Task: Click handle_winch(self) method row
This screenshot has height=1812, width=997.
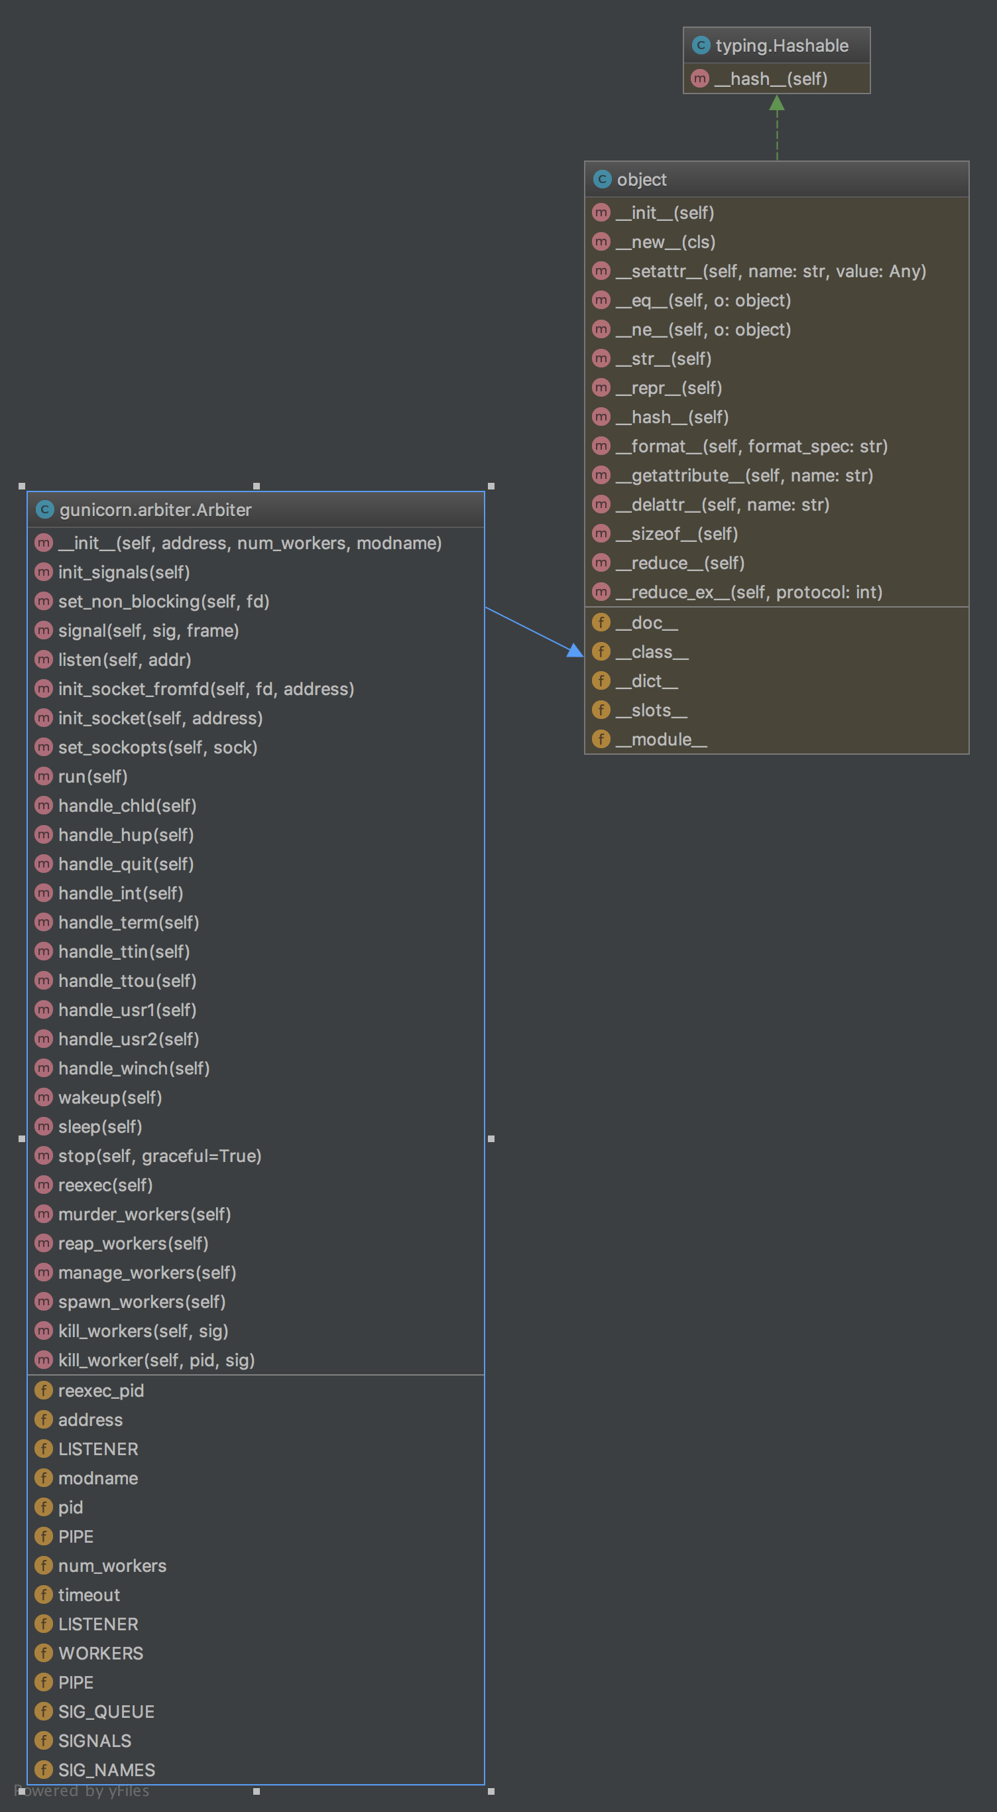Action: (x=256, y=1068)
